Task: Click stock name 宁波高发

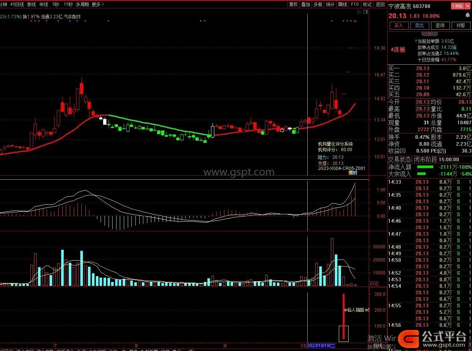Action: pos(400,6)
